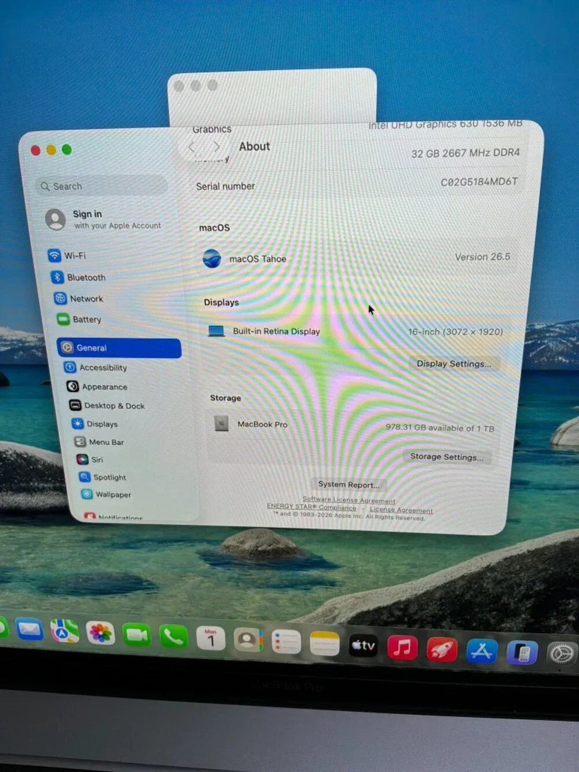Open Siri settings in sidebar
The width and height of the screenshot is (579, 772).
click(x=90, y=459)
